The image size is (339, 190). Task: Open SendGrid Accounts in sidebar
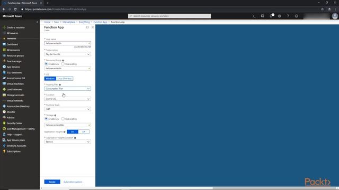[14, 146]
